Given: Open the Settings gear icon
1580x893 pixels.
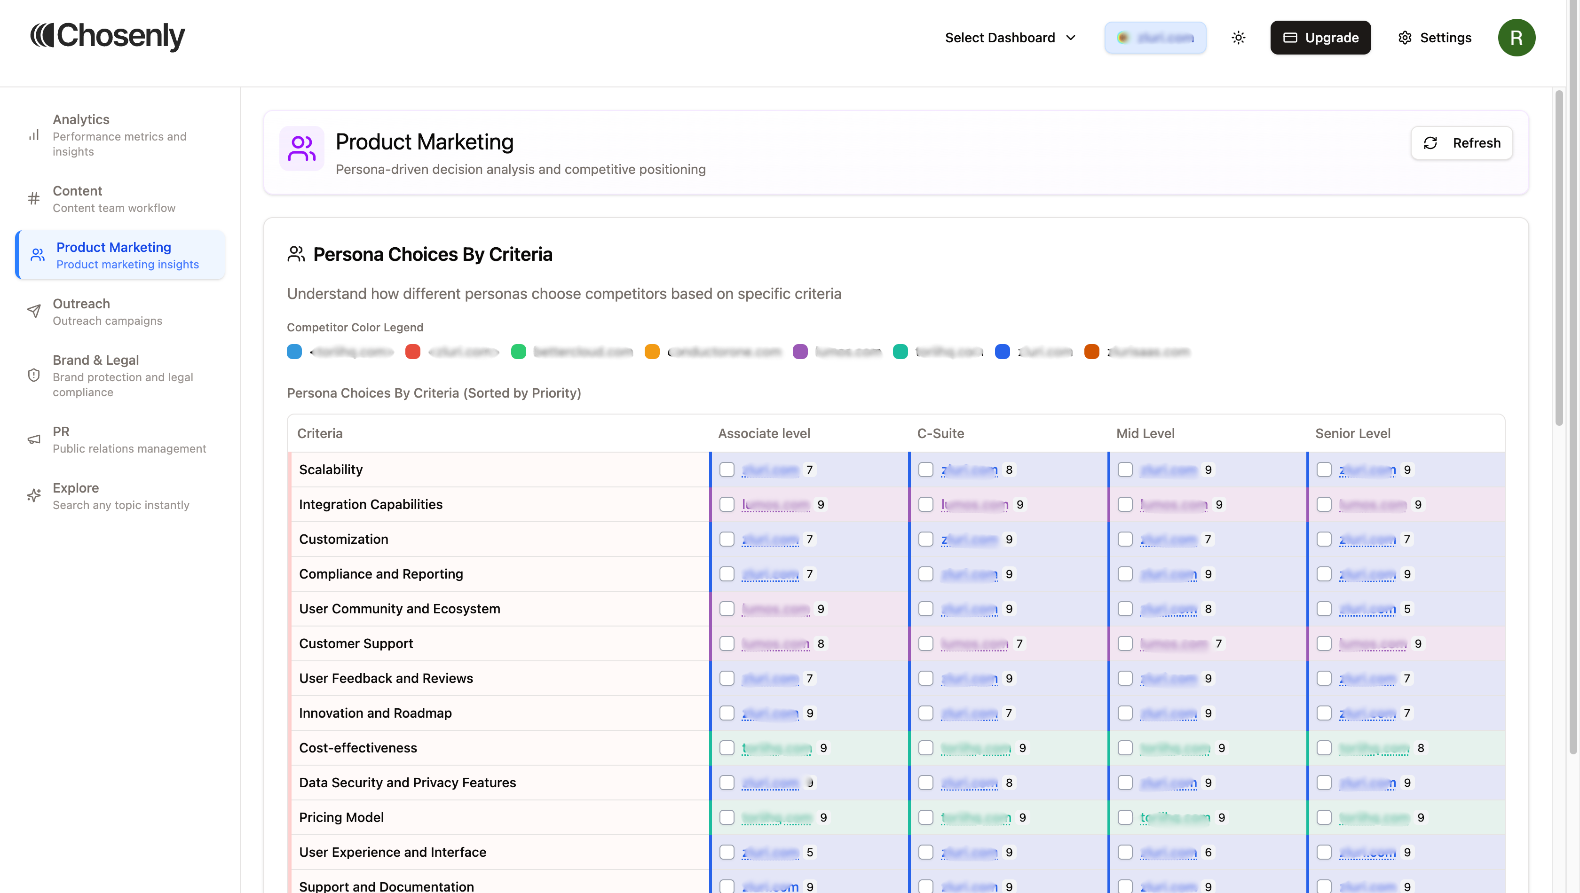Looking at the screenshot, I should [1405, 38].
